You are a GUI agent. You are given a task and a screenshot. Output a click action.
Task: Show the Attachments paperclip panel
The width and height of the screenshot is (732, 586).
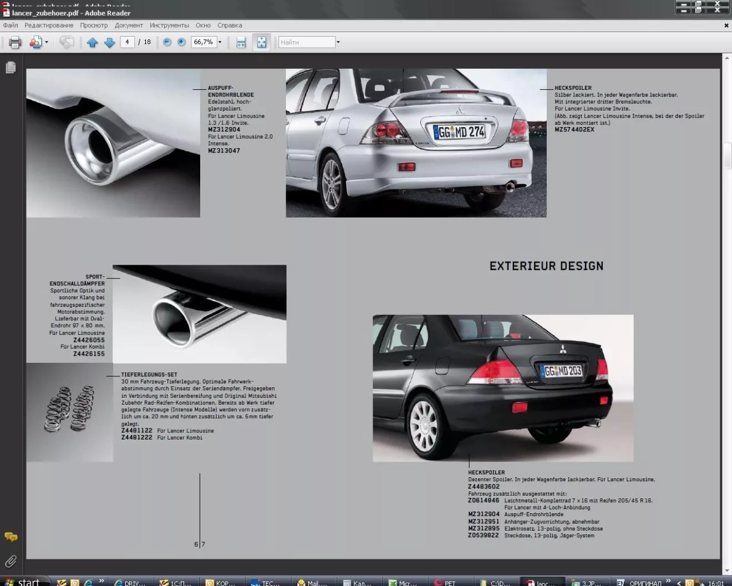11,561
